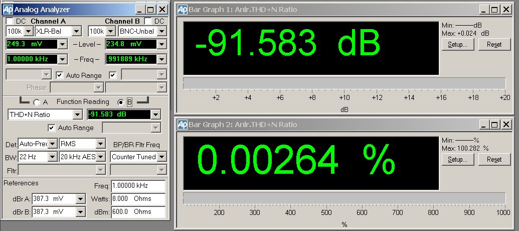Viewport: 519px width, 231px height.
Task: Click the -91.583 dB large readout
Action: (287, 43)
